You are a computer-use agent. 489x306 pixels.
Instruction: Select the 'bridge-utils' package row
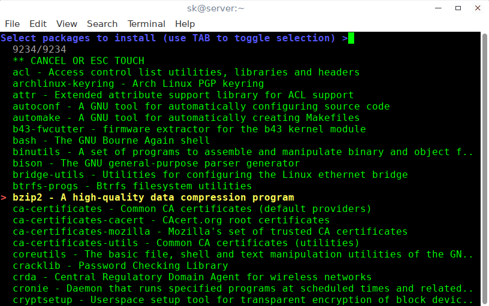click(x=210, y=174)
